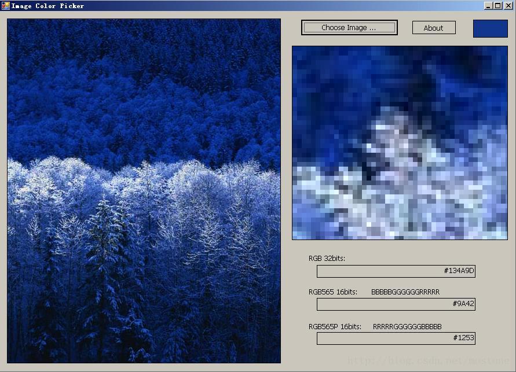The width and height of the screenshot is (516, 372).
Task: Click the Choose Image button
Action: pos(349,28)
